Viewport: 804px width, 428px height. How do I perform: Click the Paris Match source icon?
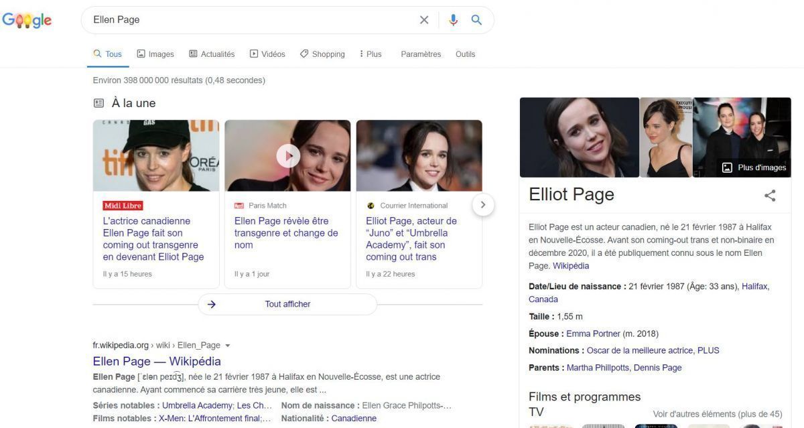239,206
